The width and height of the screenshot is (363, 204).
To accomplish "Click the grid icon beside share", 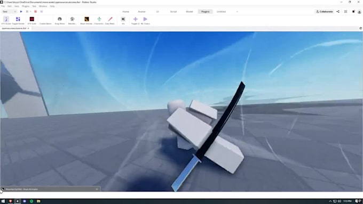I will coord(345,12).
